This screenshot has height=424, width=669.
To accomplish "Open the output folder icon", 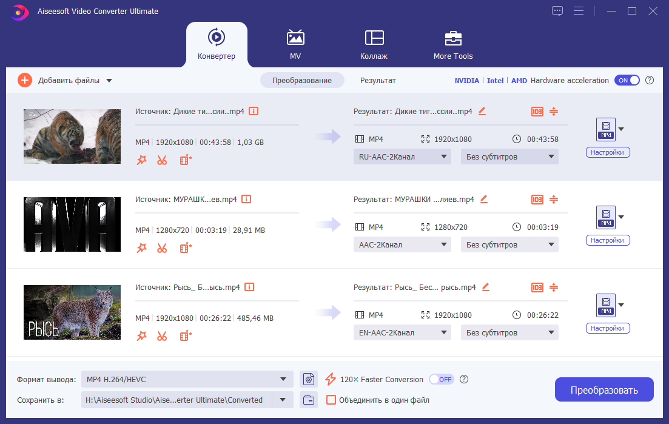I will tap(309, 400).
